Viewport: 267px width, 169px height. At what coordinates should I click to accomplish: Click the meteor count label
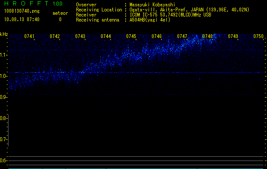pos(60,13)
